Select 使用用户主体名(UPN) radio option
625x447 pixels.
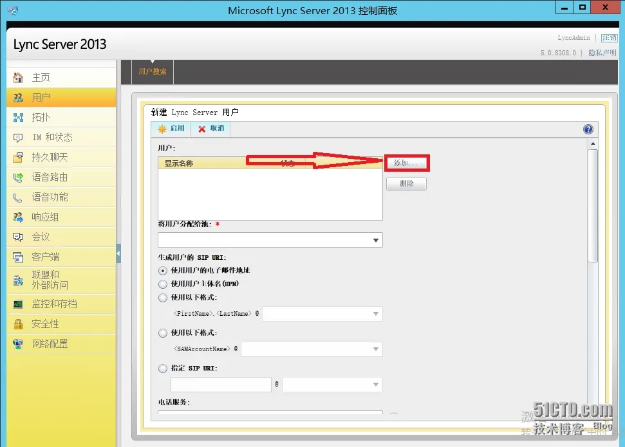(163, 284)
